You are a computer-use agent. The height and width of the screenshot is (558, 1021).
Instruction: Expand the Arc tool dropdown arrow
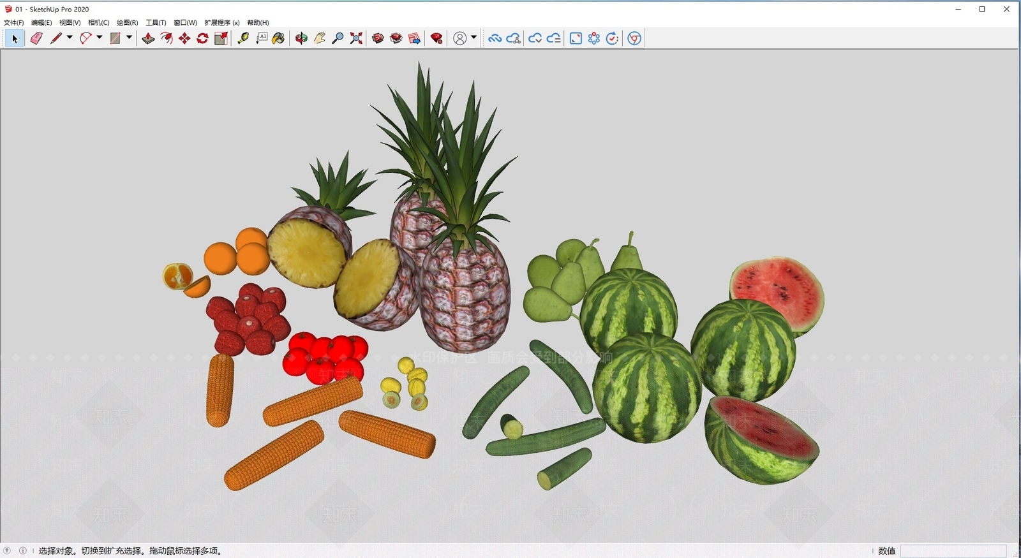click(x=99, y=38)
